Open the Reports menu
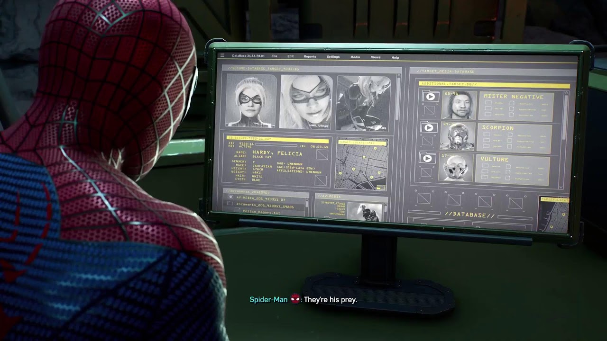 [x=310, y=56]
